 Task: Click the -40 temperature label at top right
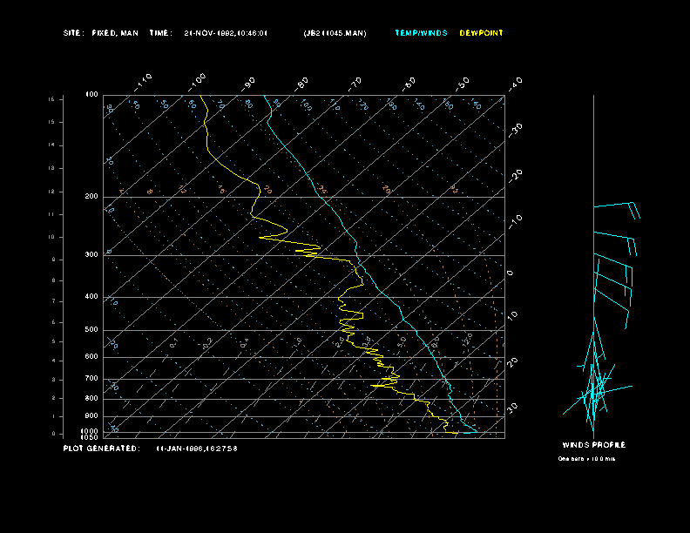click(x=515, y=83)
